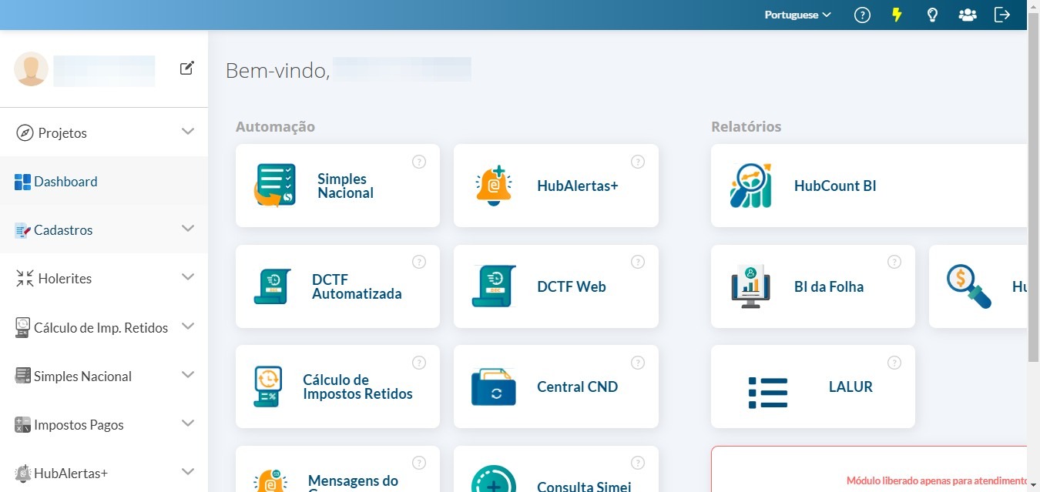Expand the Holerites menu chevron
Screen dimensions: 1040x492
click(x=188, y=277)
